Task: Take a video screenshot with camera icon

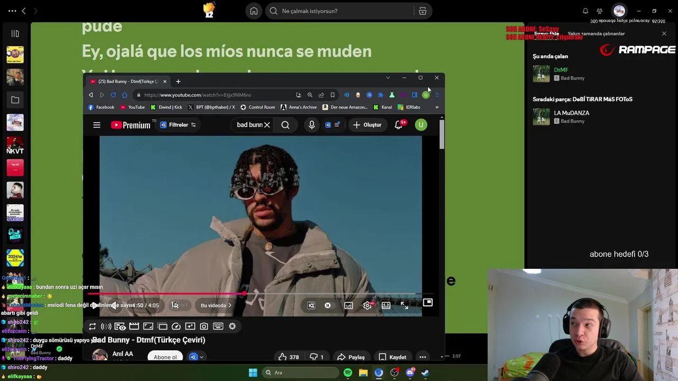Action: (x=204, y=326)
